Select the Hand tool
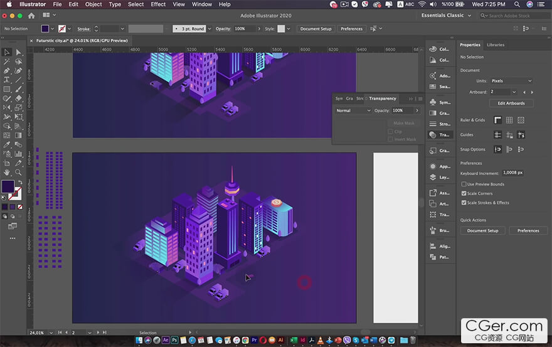 coord(7,173)
